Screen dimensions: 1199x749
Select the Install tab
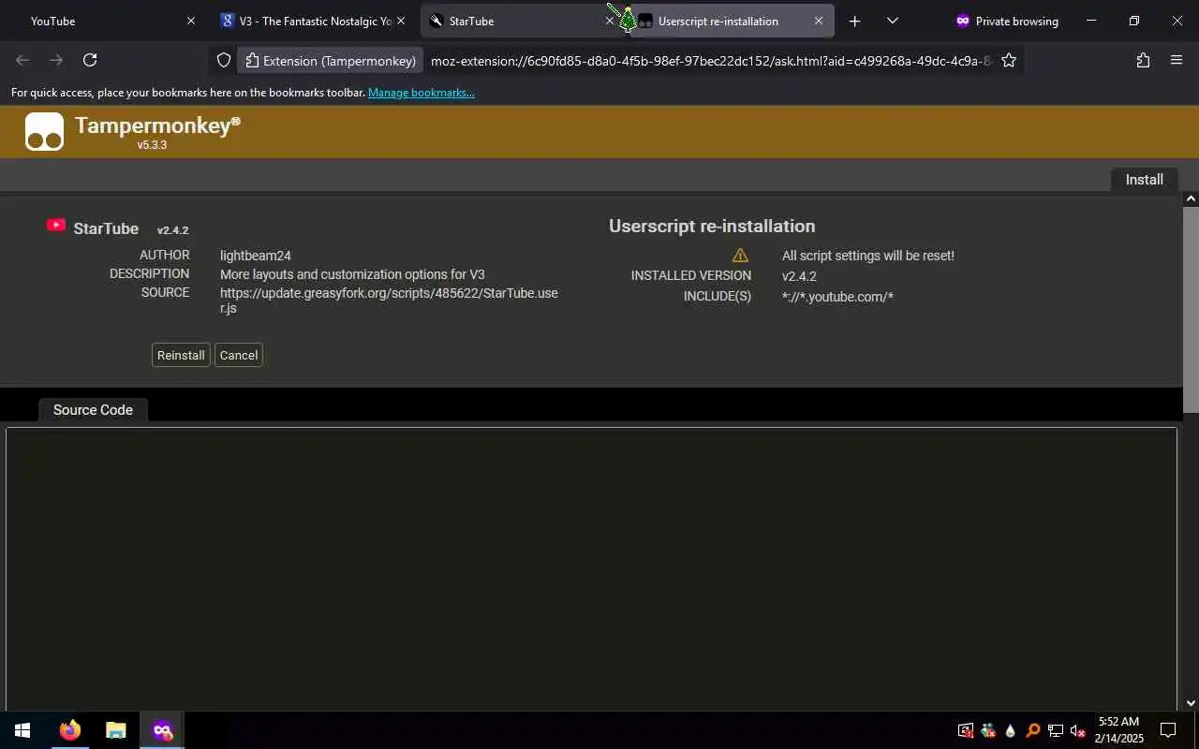click(x=1144, y=180)
